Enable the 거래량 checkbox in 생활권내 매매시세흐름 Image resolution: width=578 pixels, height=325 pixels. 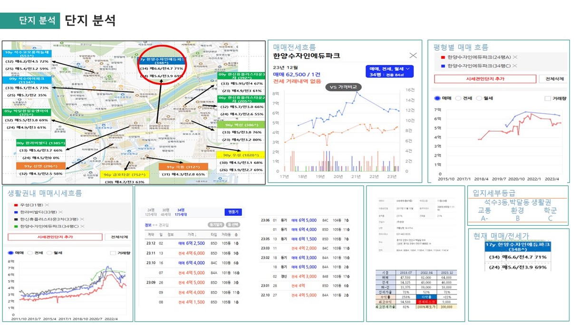[113, 253]
